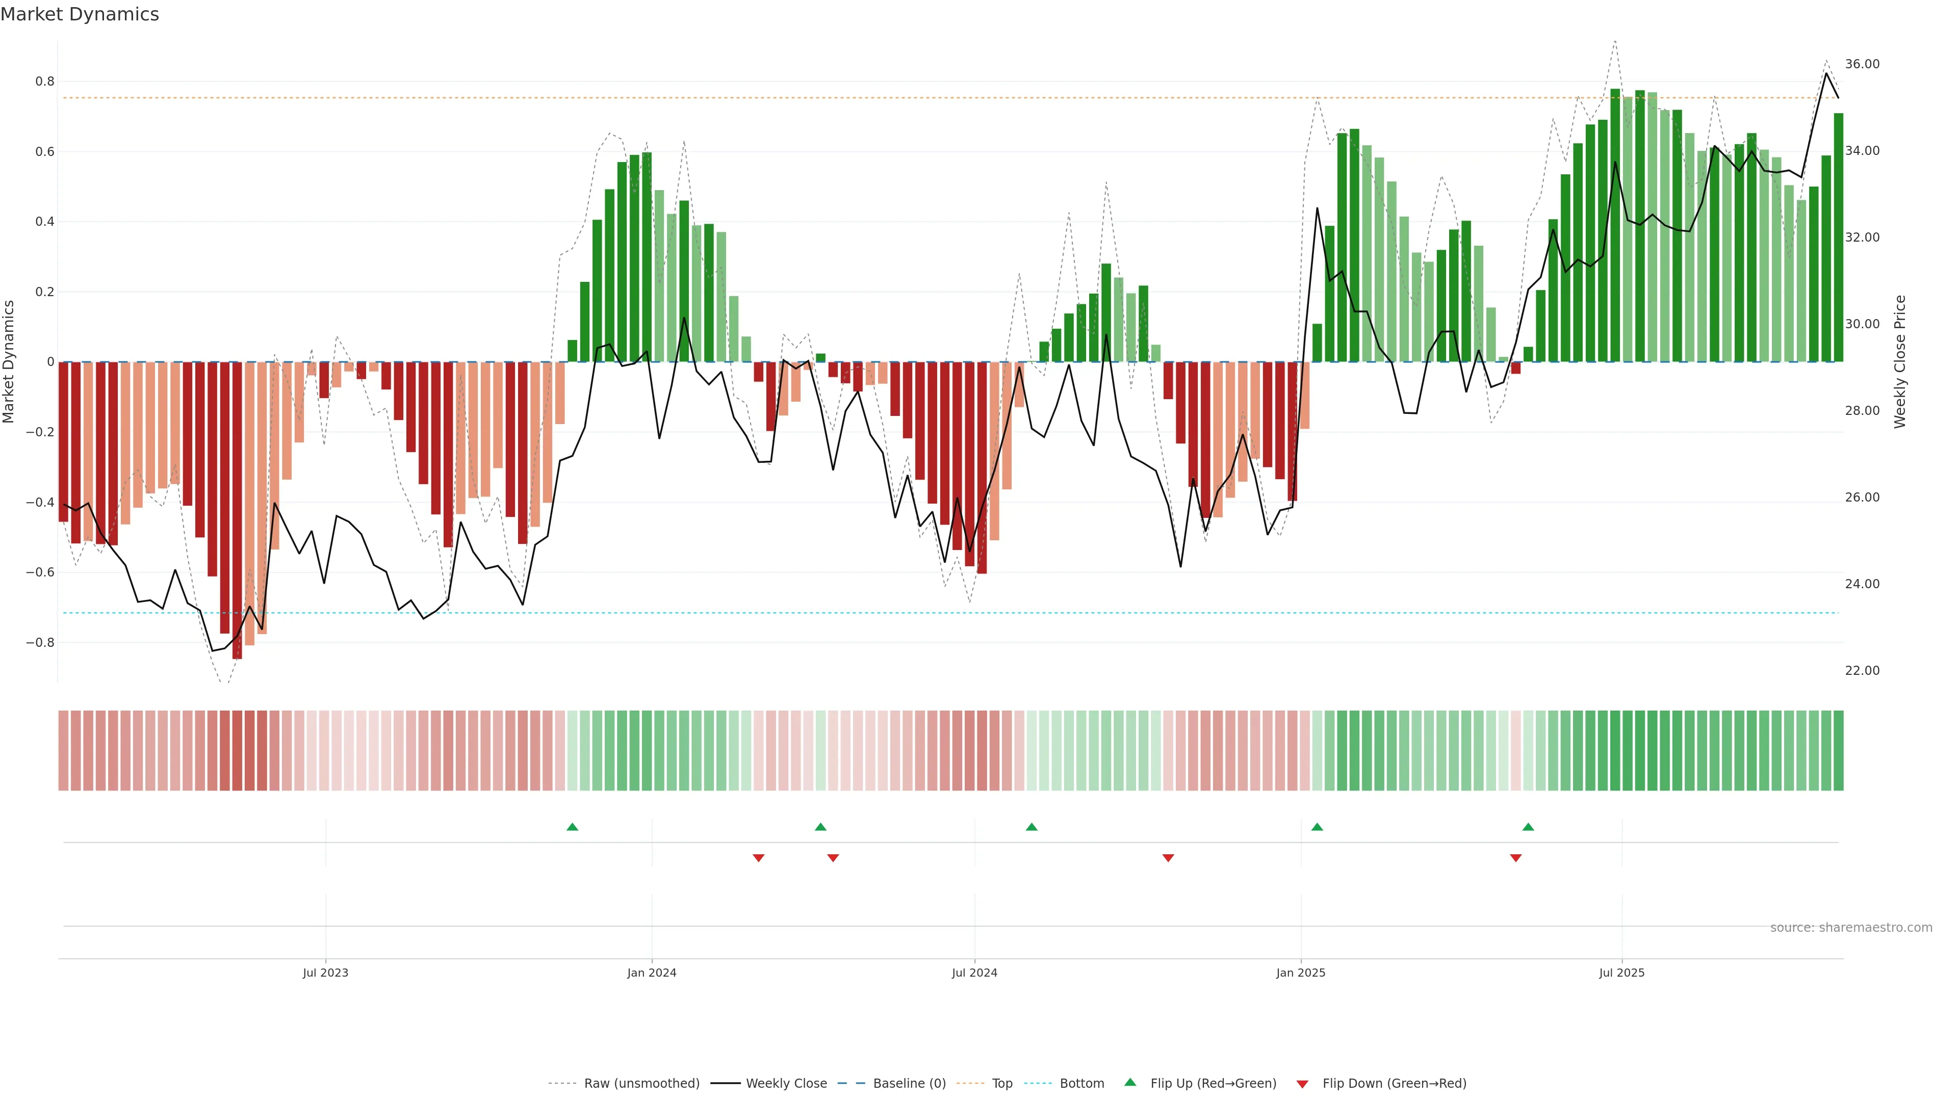Click the last red flip-down triangle marker
The image size is (1958, 1101).
click(1515, 858)
